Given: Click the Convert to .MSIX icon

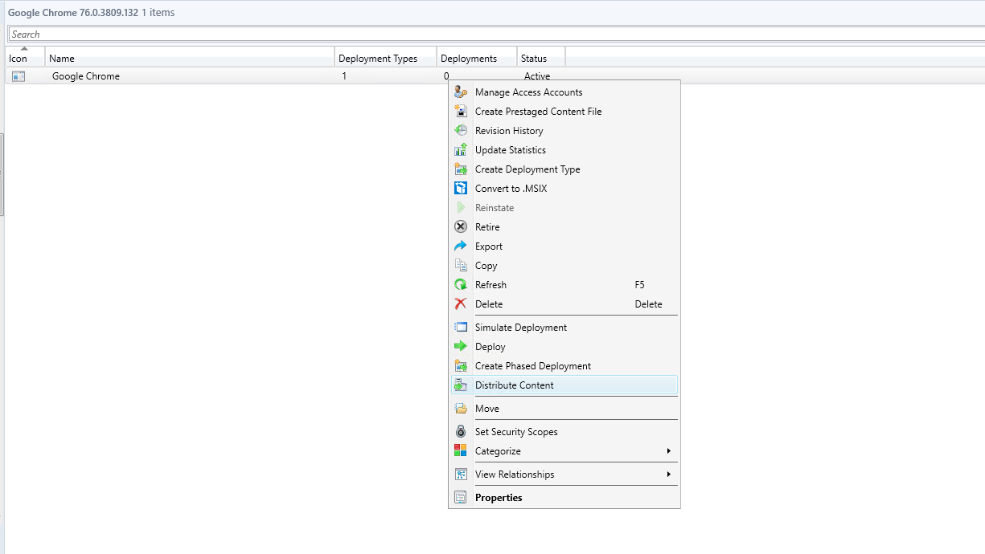Looking at the screenshot, I should click(461, 189).
